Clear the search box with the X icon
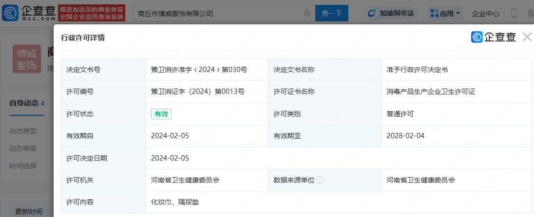Viewport: 534px width, 217px height. pyautogui.click(x=307, y=14)
